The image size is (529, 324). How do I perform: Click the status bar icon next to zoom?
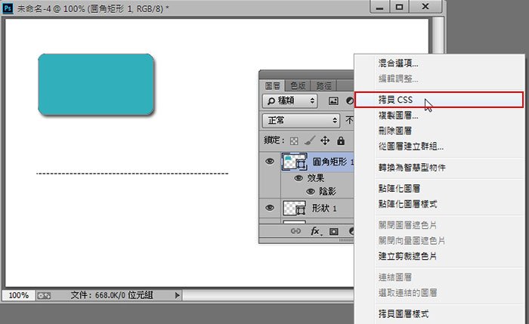[44, 296]
